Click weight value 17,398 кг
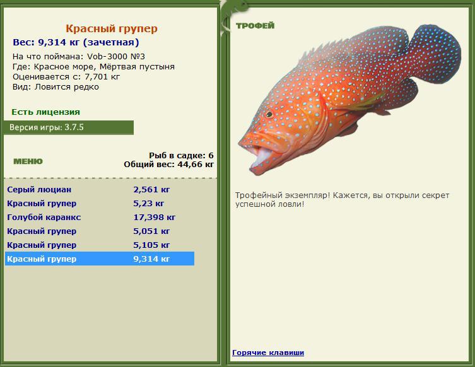 [154, 218]
